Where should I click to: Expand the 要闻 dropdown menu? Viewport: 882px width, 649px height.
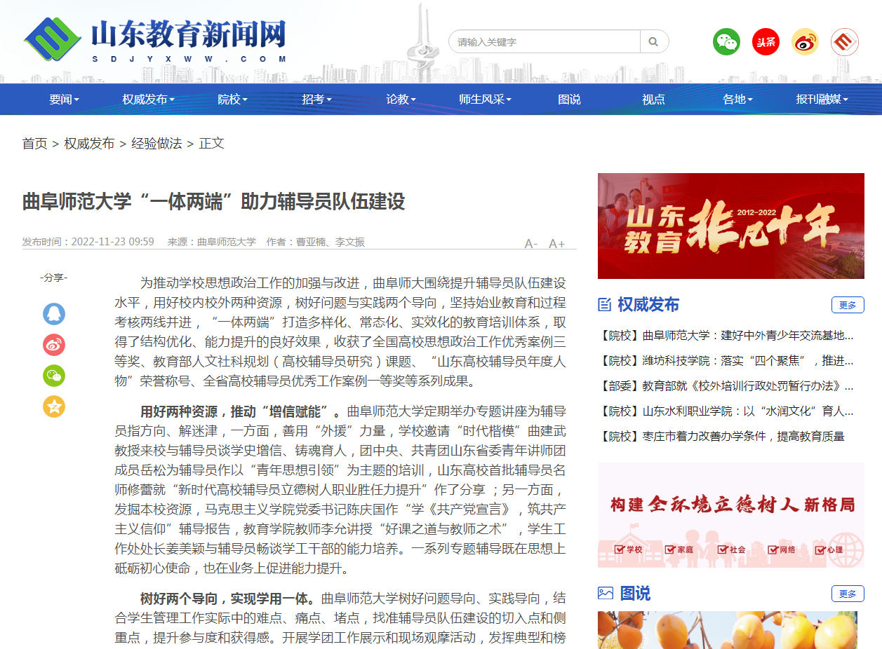pos(64,100)
